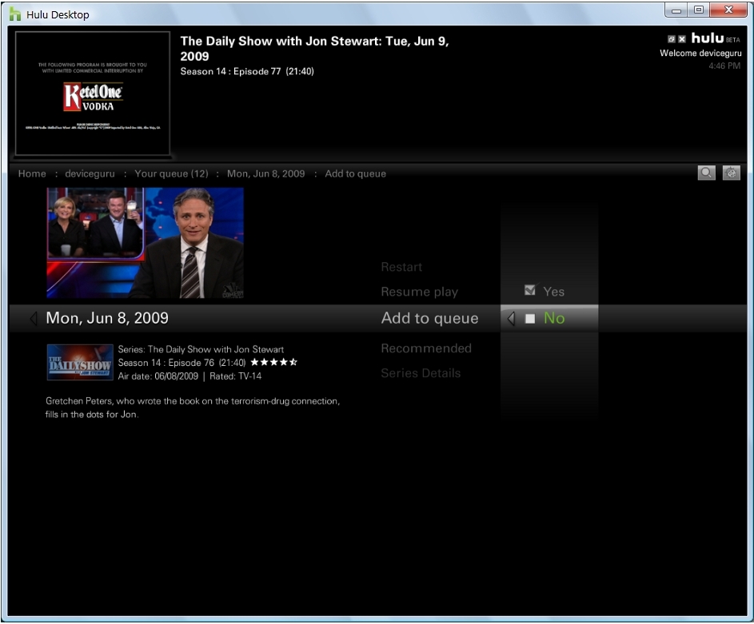Close the Hulu Desktop window
The height and width of the screenshot is (624, 754).
click(728, 10)
